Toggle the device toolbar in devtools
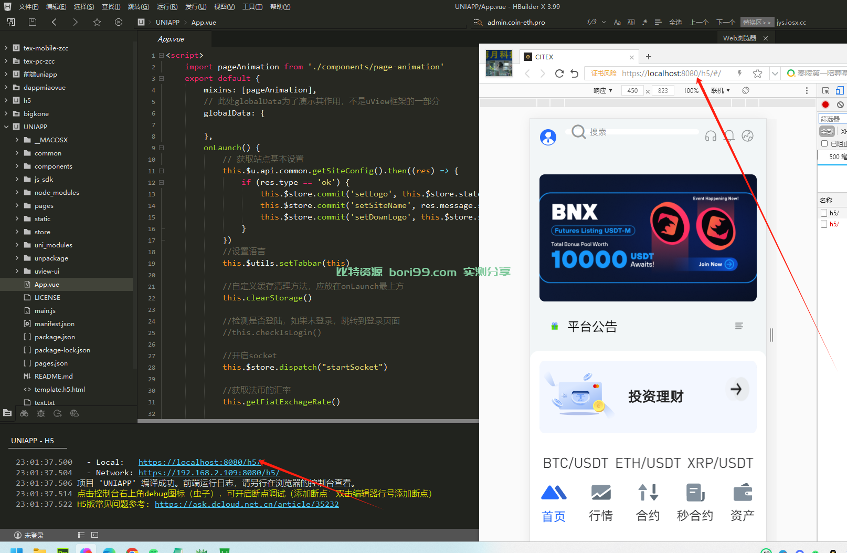Image resolution: width=847 pixels, height=553 pixels. pyautogui.click(x=840, y=90)
